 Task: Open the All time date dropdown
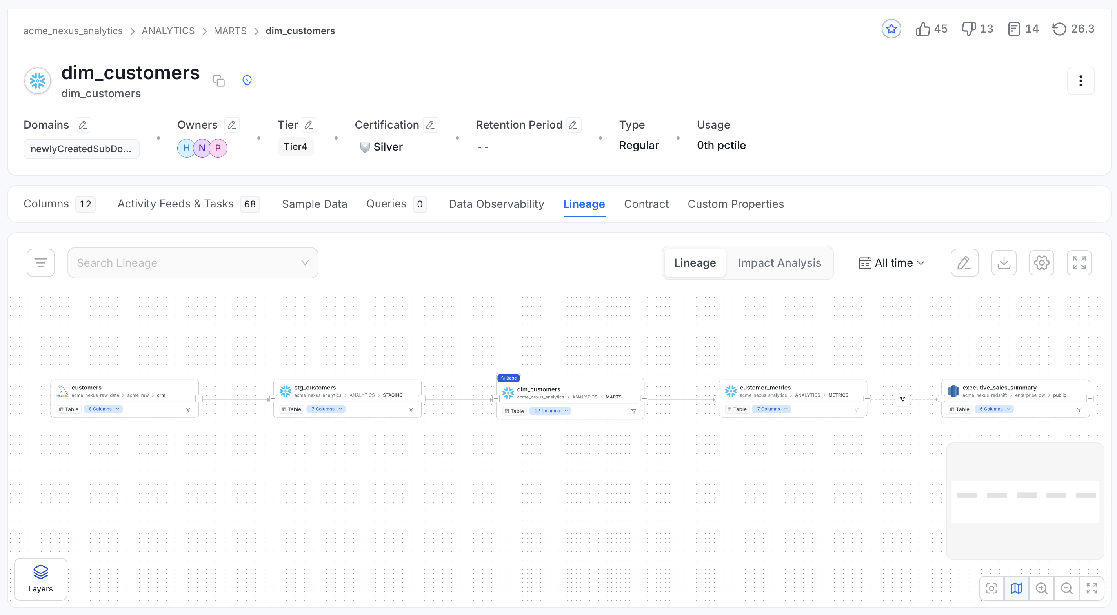pos(891,263)
